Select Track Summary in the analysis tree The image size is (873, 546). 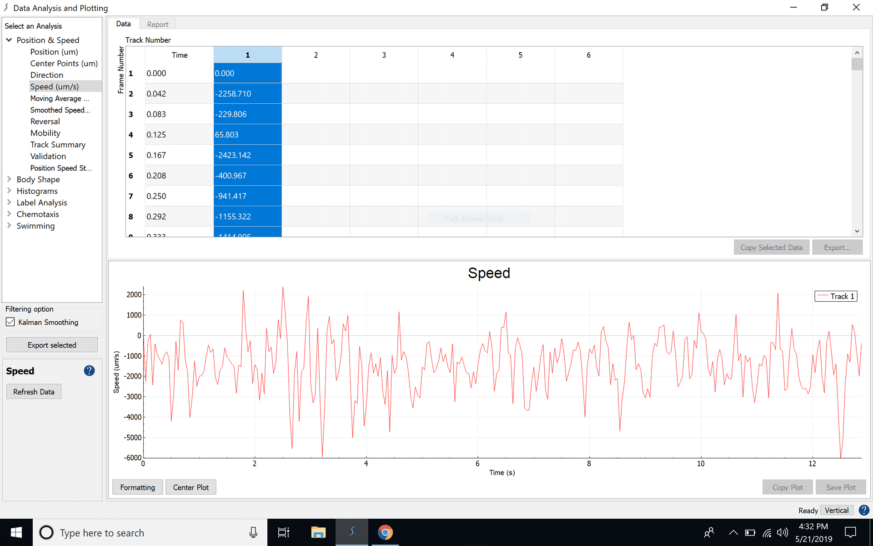pos(58,145)
